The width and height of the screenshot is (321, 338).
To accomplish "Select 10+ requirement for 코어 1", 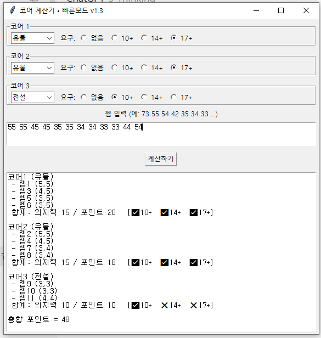I will [122, 38].
